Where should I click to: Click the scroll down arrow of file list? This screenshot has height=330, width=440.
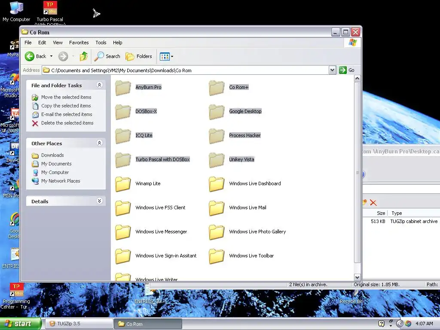(357, 277)
